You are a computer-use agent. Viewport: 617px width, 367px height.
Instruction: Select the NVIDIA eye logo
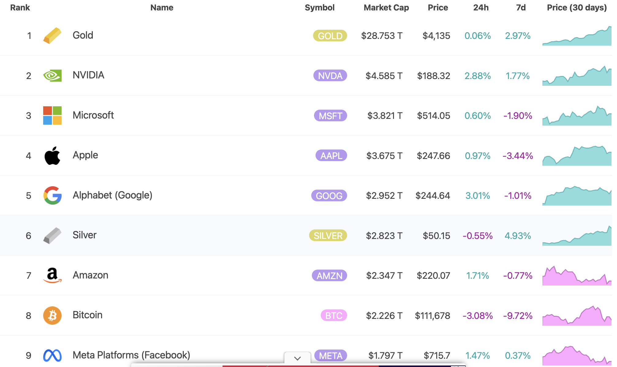coord(52,75)
